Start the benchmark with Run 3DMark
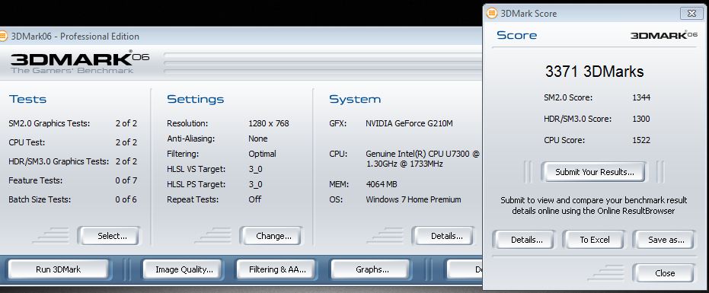This screenshot has width=709, height=293. tap(59, 269)
